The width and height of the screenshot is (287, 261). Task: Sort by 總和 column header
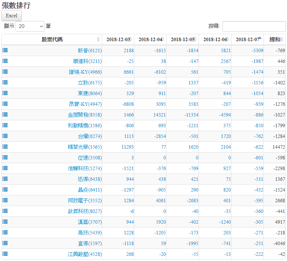pos(275,39)
